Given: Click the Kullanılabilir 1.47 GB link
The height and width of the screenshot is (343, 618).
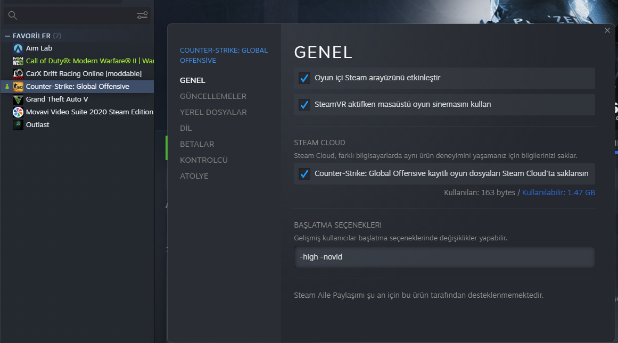Looking at the screenshot, I should [558, 193].
